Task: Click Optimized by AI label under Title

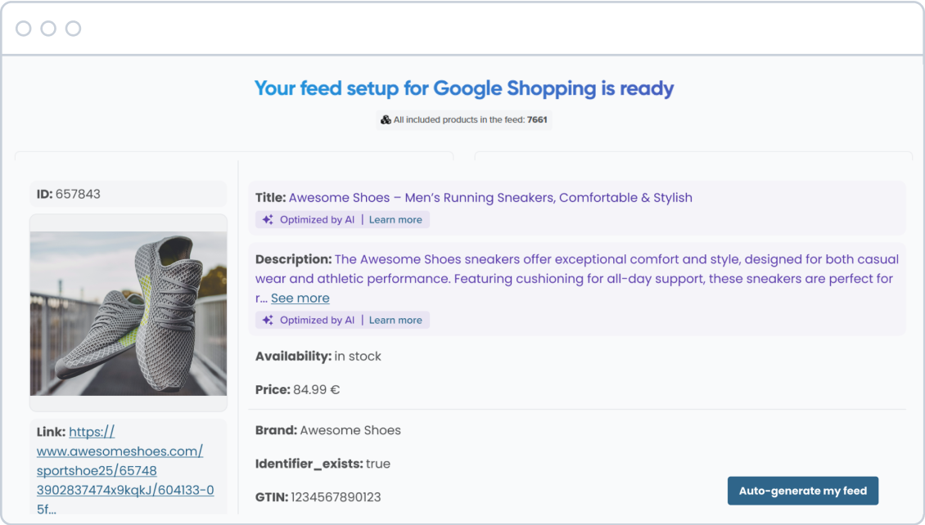Action: pyautogui.click(x=317, y=220)
